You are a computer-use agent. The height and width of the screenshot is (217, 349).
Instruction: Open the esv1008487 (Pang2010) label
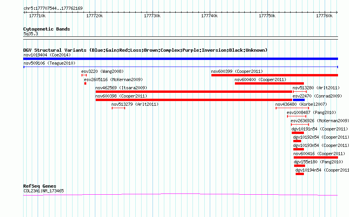(311, 112)
